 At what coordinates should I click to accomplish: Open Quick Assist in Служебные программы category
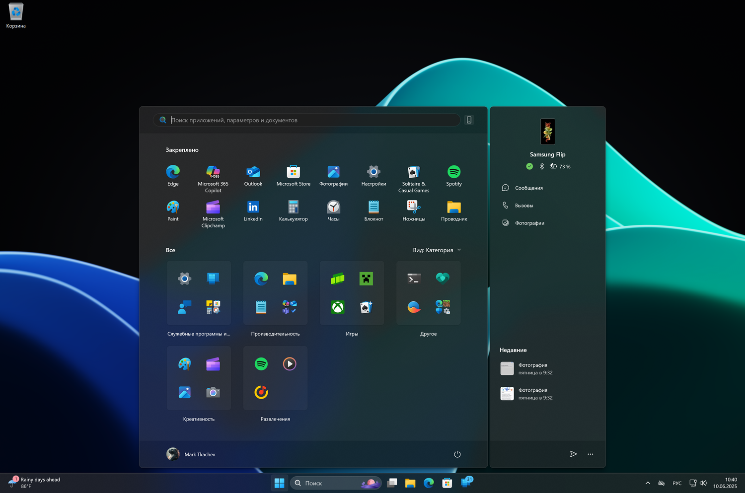pyautogui.click(x=185, y=307)
